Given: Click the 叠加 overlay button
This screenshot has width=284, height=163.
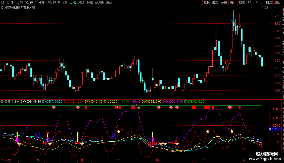Looking at the screenshot, I should 215,3.
